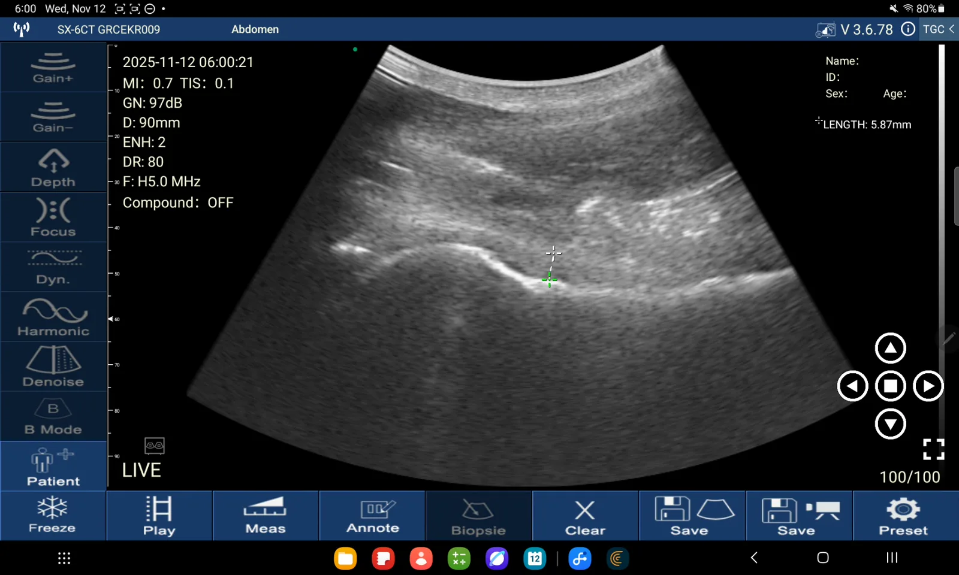Change the Focus position
This screenshot has height=575, width=959.
[53, 217]
